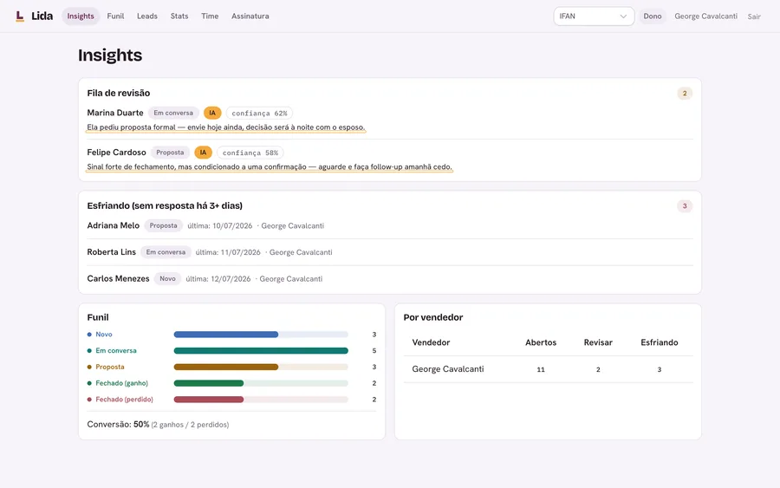
Task: Click the confiança 62% chip
Action: click(x=259, y=113)
